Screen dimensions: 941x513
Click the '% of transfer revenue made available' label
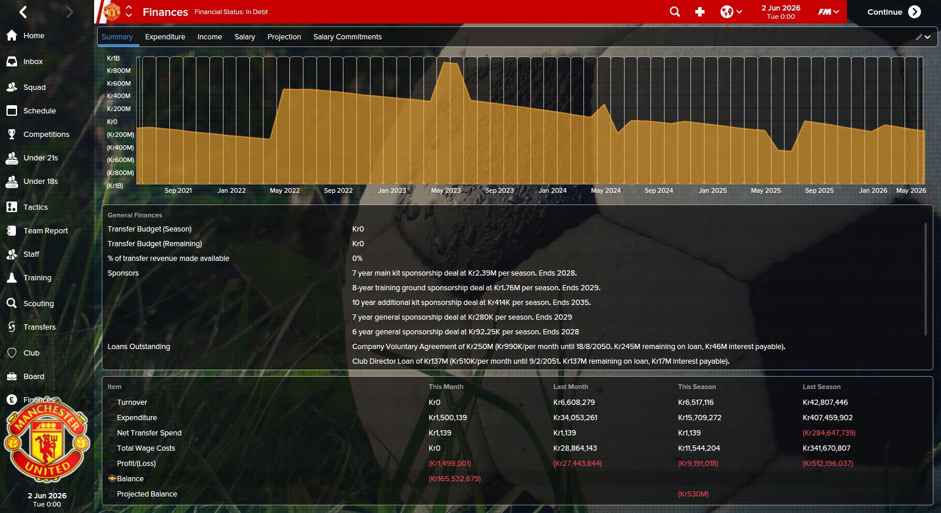[168, 259]
